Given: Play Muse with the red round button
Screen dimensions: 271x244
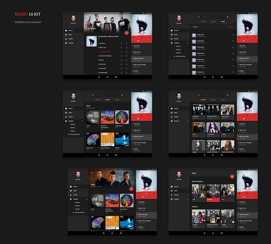Looking at the screenshot, I should coord(131,189).
